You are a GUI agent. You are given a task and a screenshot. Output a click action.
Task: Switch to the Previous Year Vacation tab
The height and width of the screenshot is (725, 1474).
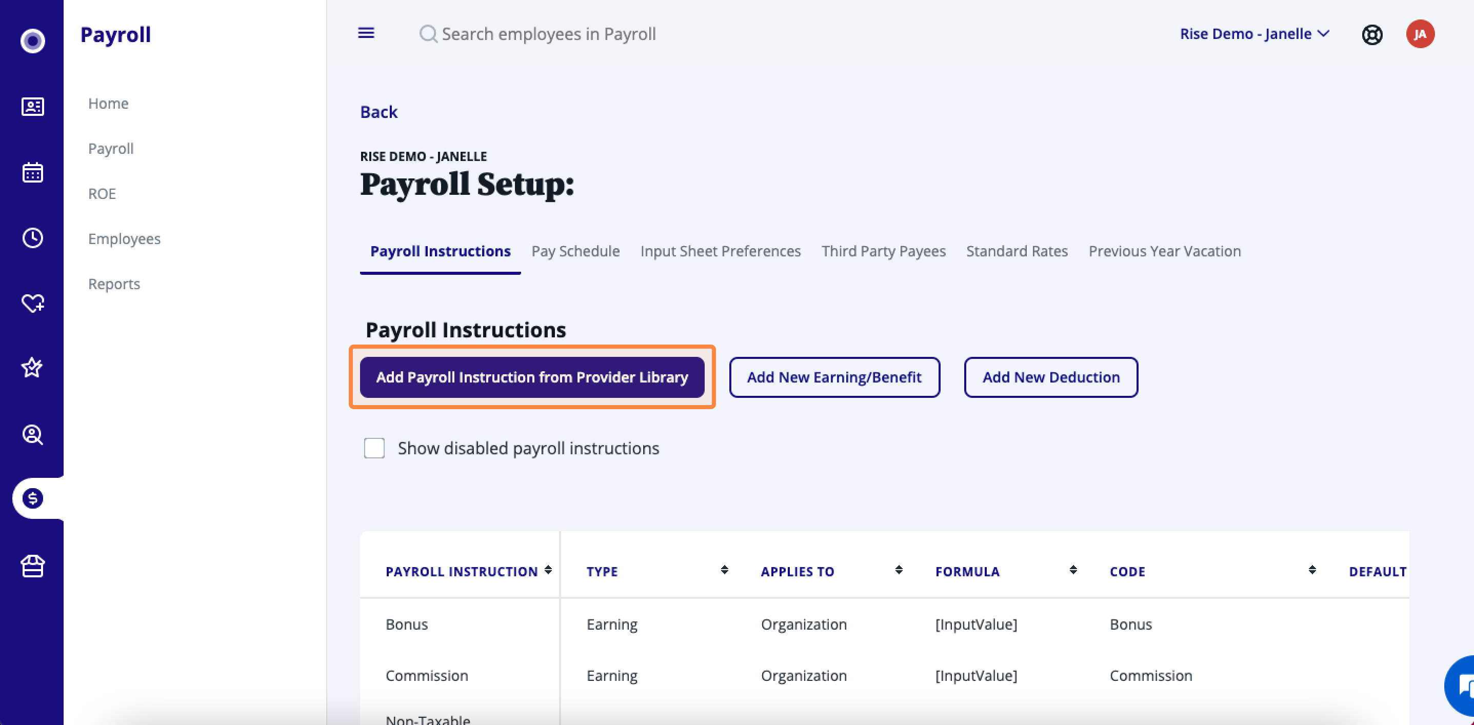1164,251
